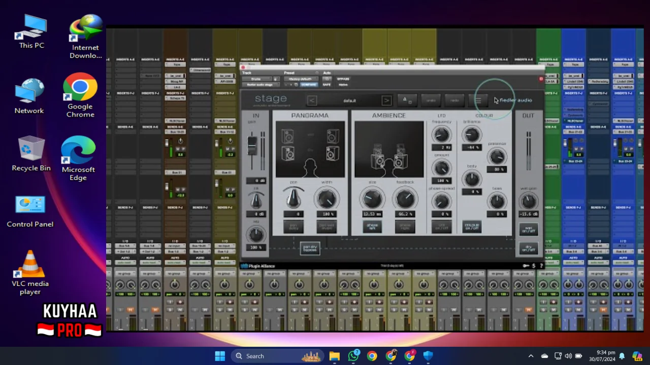The image size is (650, 365).
Task: Open the fiedler audio stage insert selector
Action: (x=261, y=85)
